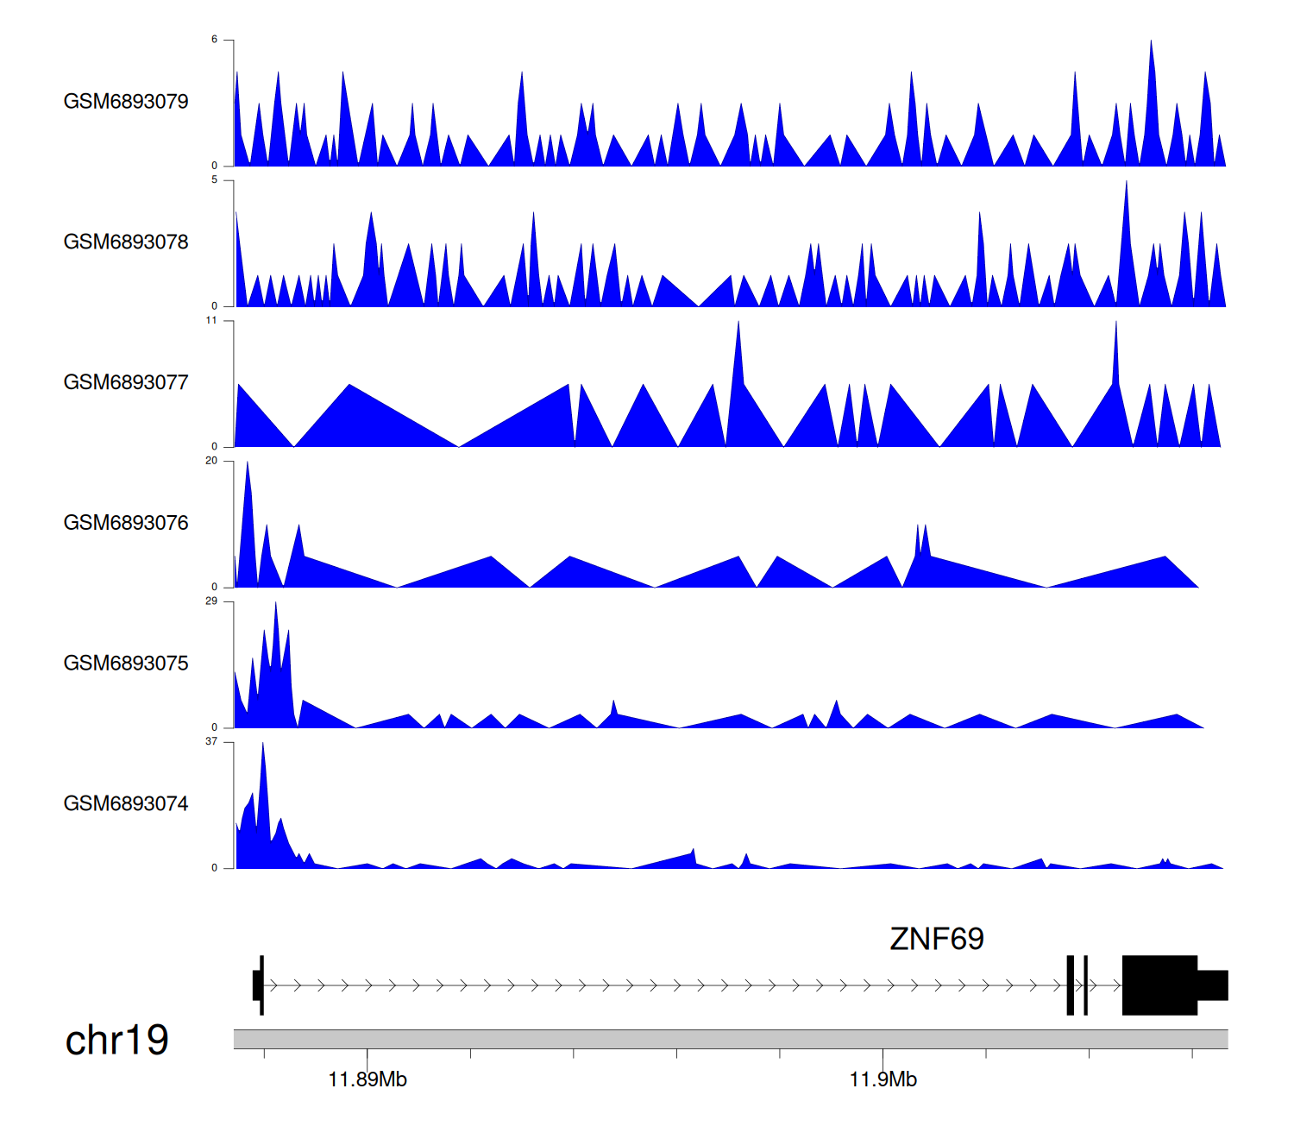Click the 11.89Mb axis position label
Image resolution: width=1294 pixels, height=1139 pixels.
coord(367,1079)
